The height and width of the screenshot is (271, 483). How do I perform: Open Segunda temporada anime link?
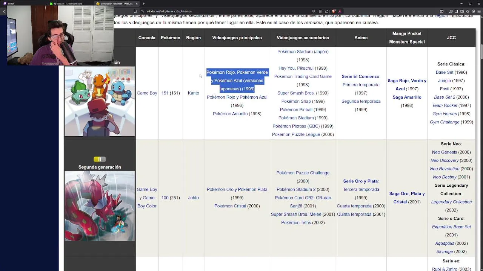361,101
